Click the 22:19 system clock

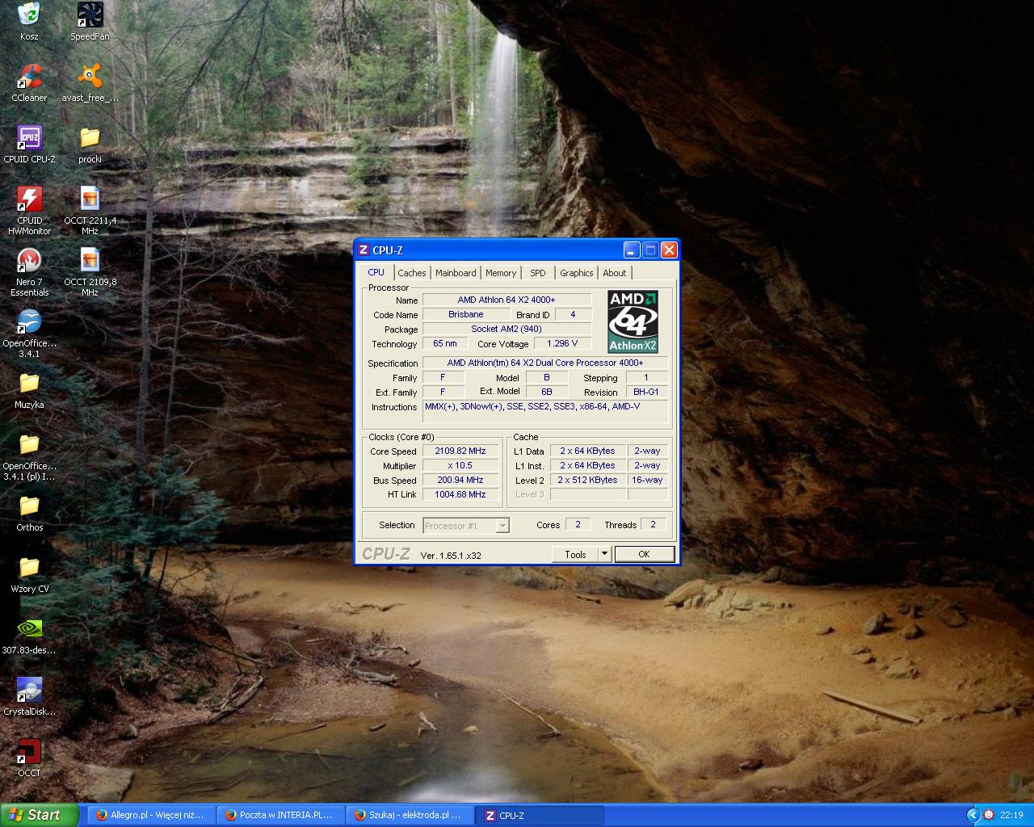[x=1011, y=816]
